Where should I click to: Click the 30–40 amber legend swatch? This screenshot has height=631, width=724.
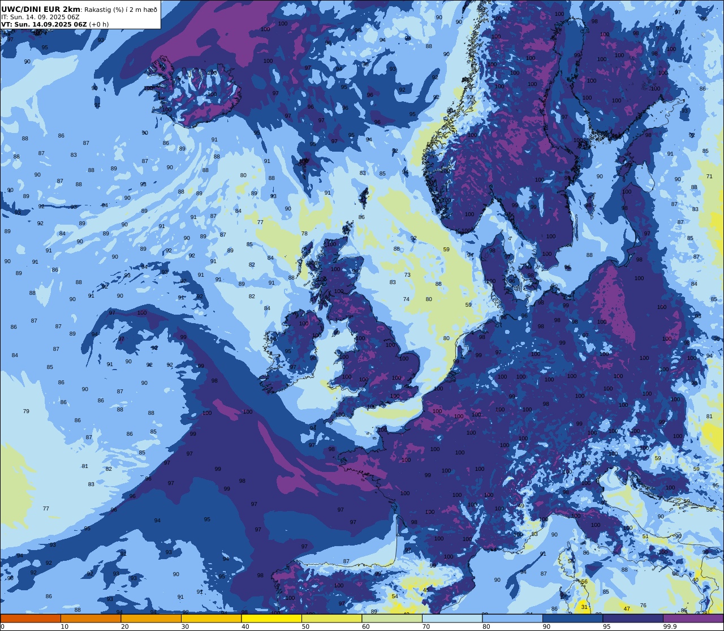(x=211, y=618)
